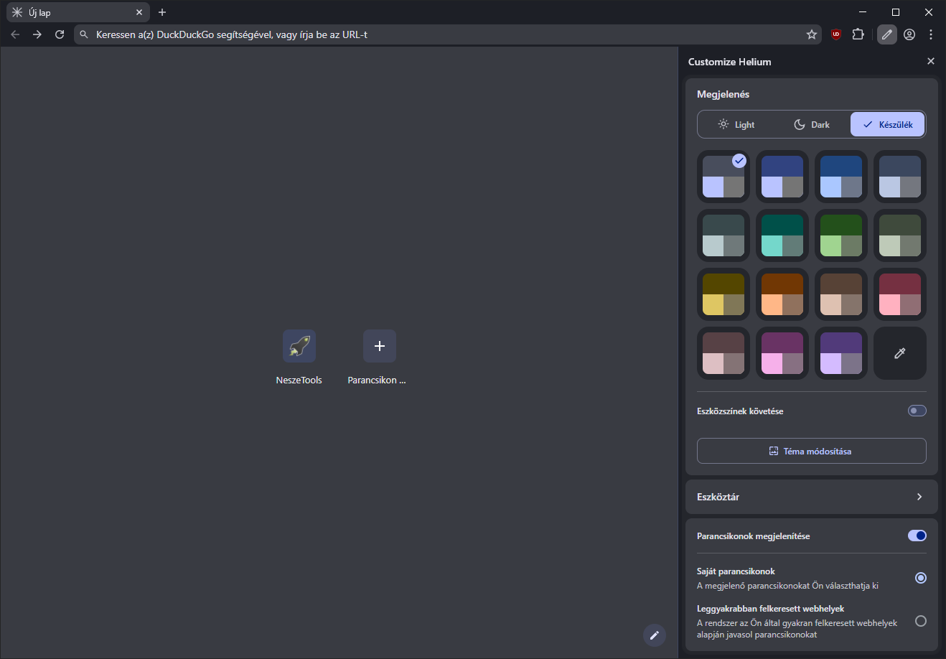Click the uBlock Origin extension icon

835,34
